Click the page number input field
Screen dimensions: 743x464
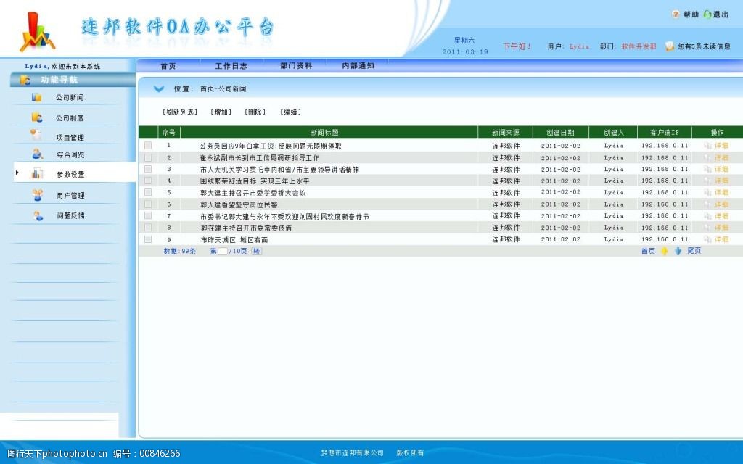[221, 250]
